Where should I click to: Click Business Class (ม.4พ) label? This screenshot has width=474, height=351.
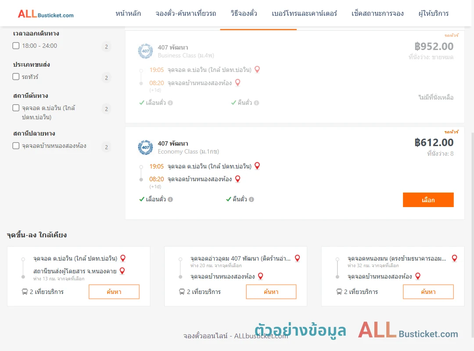[x=186, y=56]
